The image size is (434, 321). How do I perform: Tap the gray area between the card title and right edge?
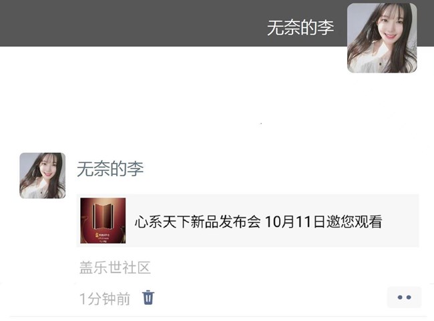pyautogui.click(x=401, y=220)
